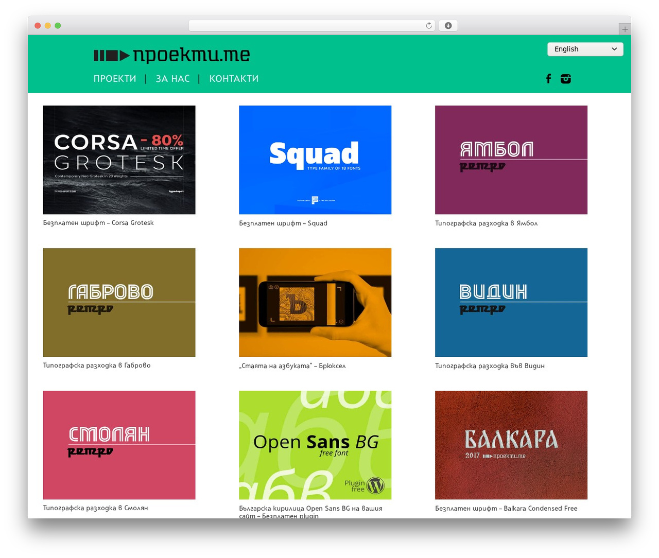The height and width of the screenshot is (558, 659).
Task: Open the pink СМОЛЯН thumbnail
Action: [x=119, y=445]
